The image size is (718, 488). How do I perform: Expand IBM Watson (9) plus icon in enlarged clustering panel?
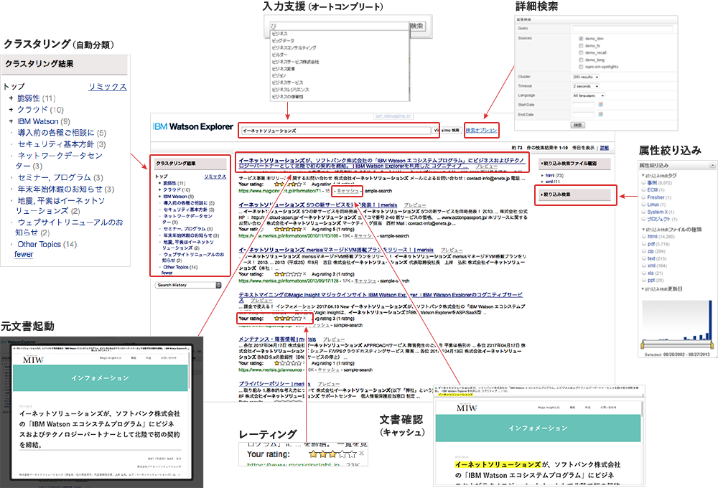coord(11,121)
